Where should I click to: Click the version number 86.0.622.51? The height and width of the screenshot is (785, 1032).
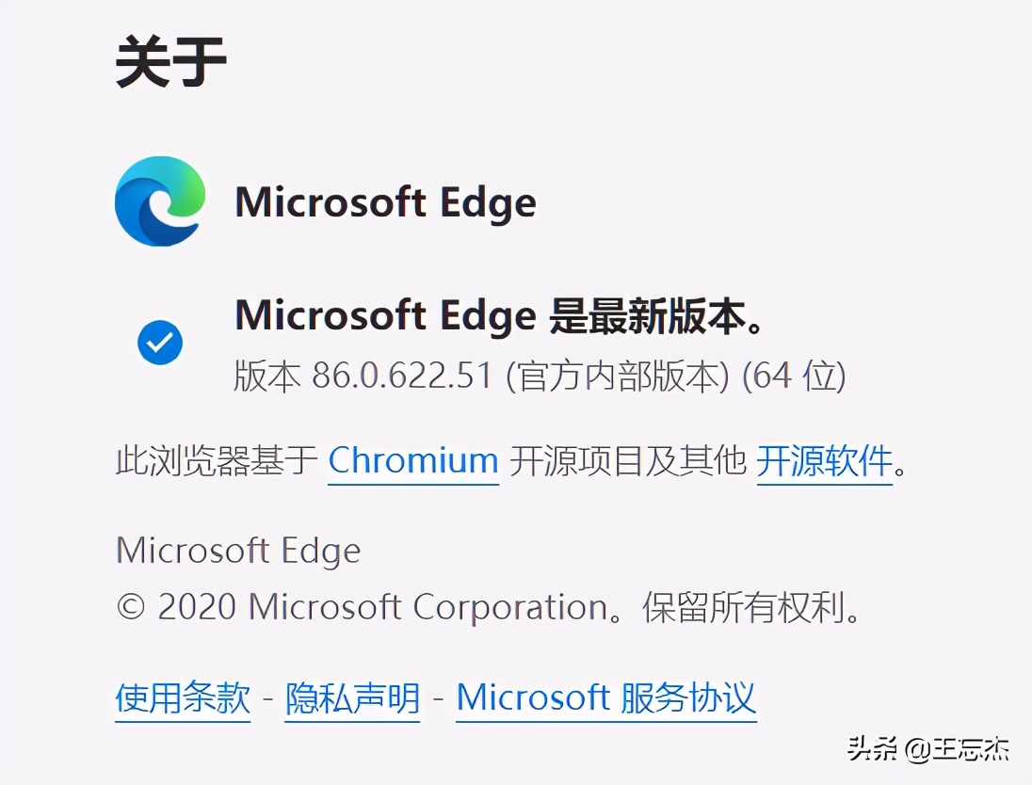coord(401,376)
